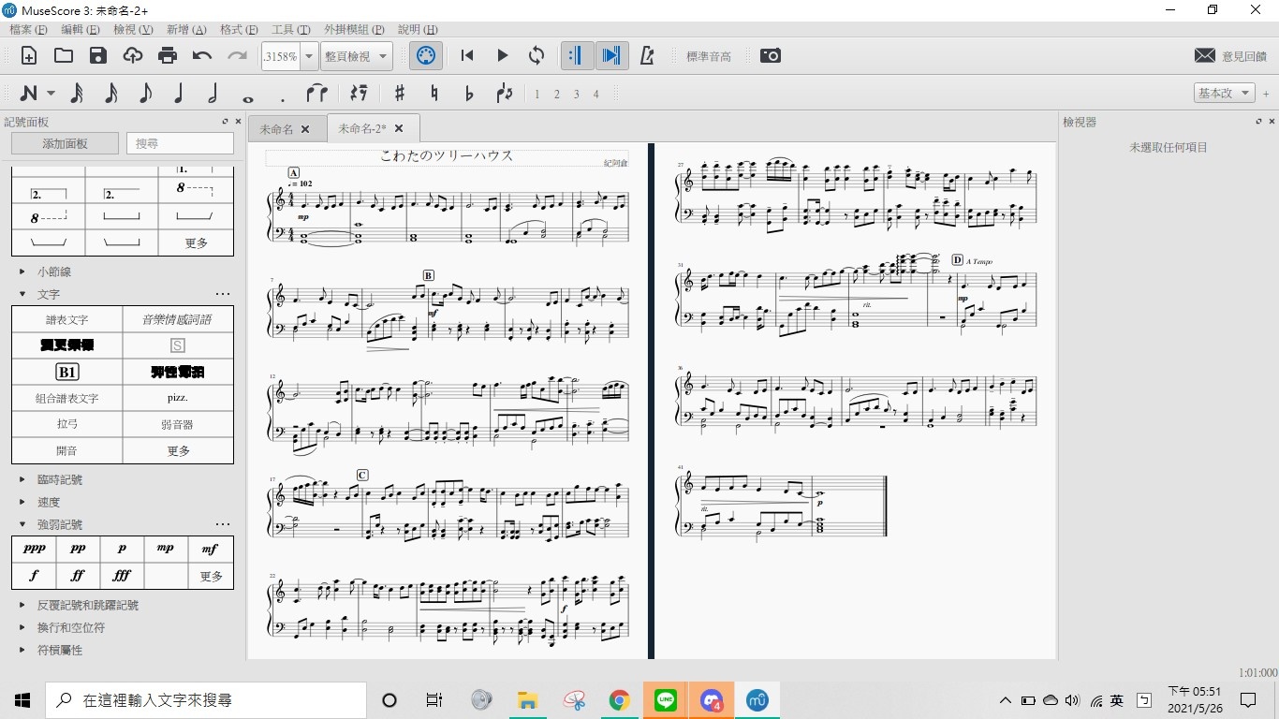Select the ppp dynamic marking
This screenshot has width=1279, height=719.
tap(34, 550)
